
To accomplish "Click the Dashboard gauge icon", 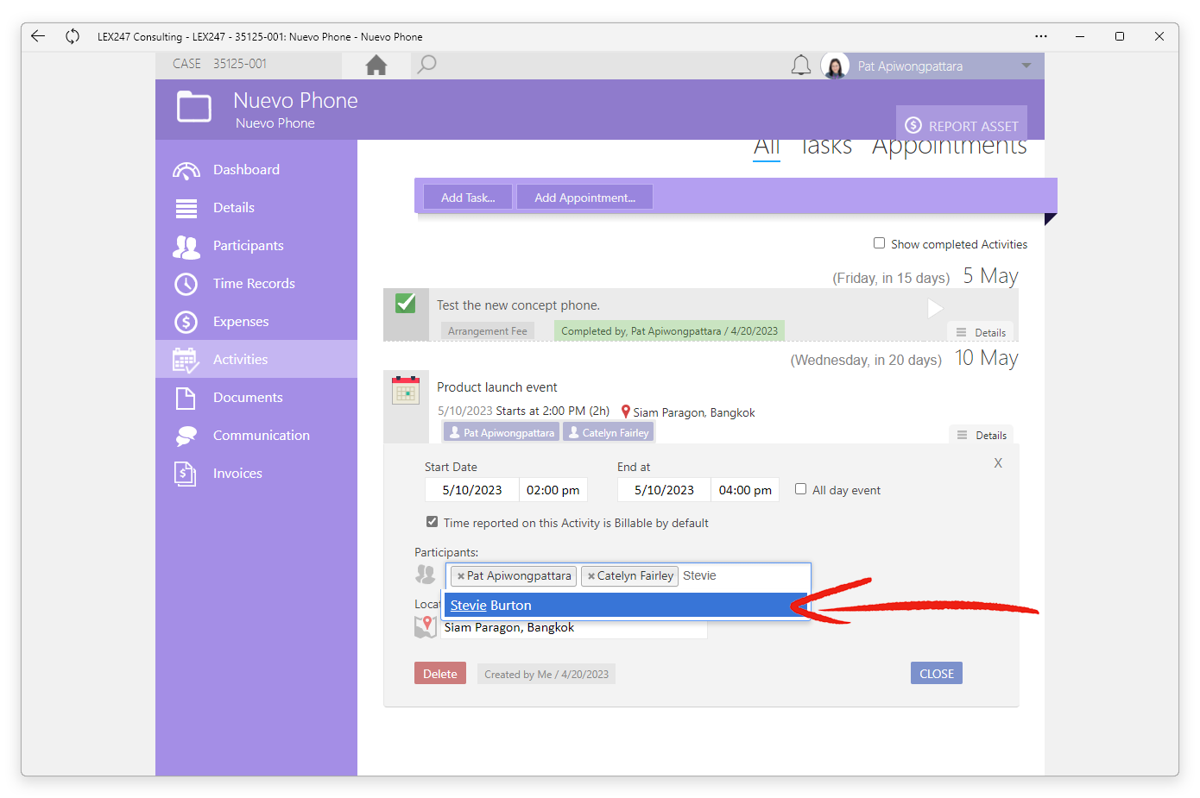I will tap(186, 170).
